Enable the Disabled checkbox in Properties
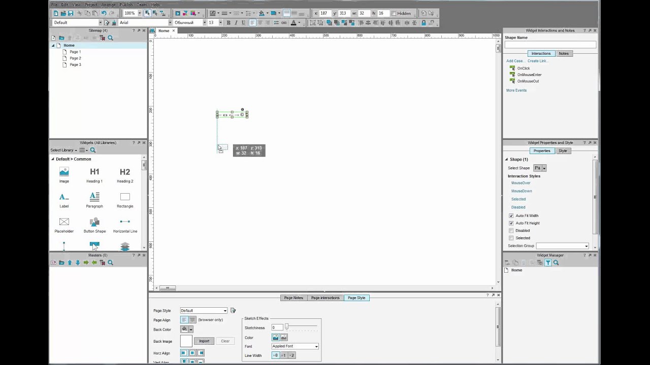650x365 pixels. (x=511, y=231)
